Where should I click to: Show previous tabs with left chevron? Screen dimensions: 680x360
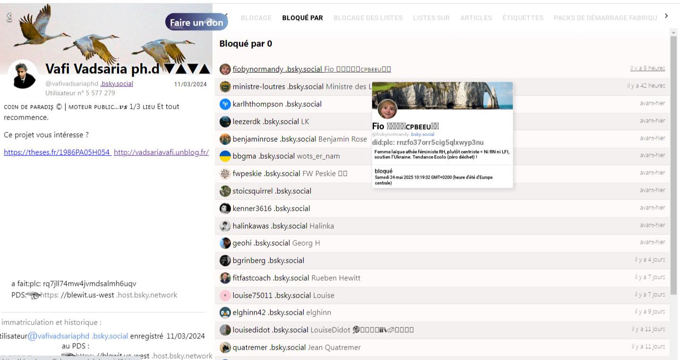(x=226, y=16)
